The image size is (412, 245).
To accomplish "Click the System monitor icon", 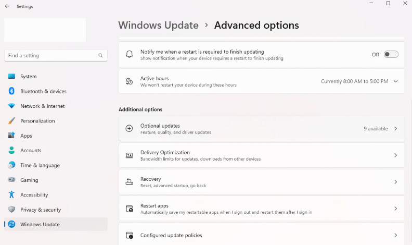I will click(x=11, y=76).
